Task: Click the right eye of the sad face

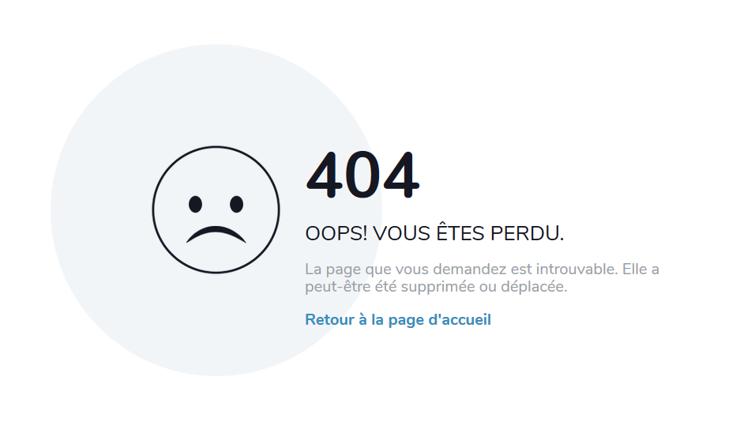Action: click(x=236, y=205)
